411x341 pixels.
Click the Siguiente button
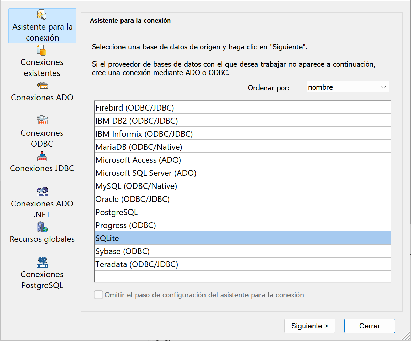309,326
